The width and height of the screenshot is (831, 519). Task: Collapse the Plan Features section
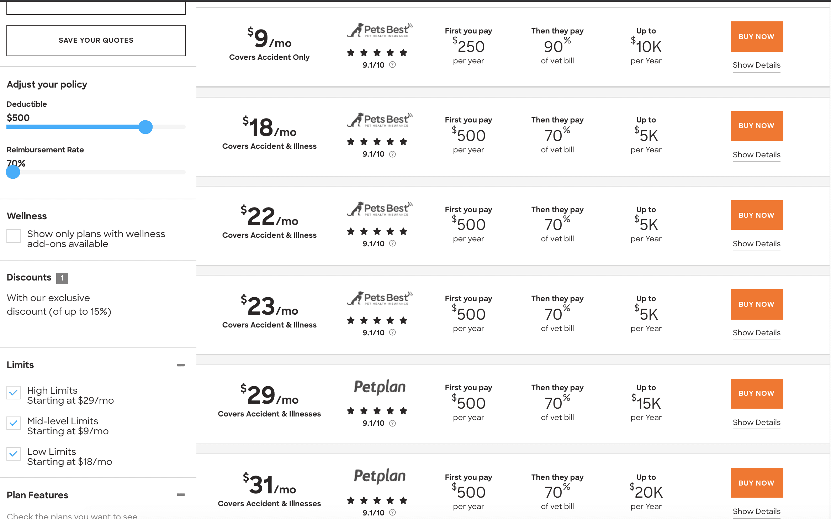pos(181,495)
